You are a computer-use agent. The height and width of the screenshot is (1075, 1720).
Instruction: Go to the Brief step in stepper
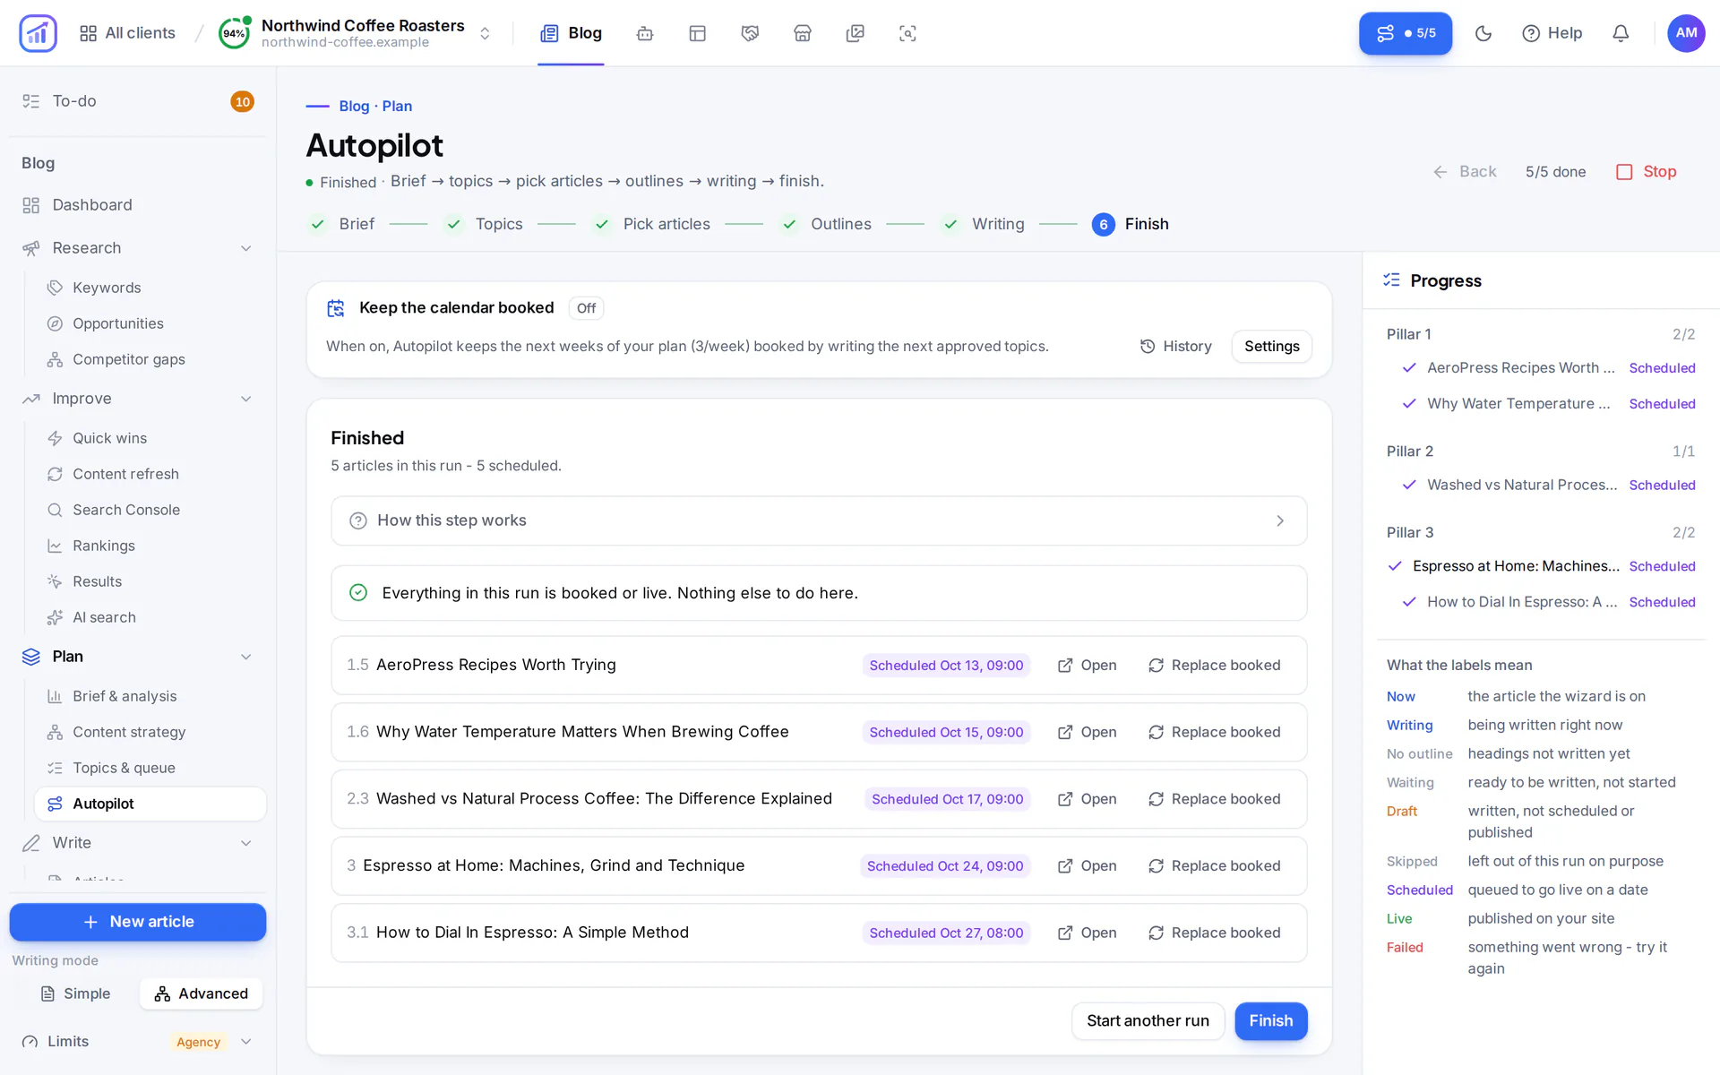pyautogui.click(x=342, y=224)
